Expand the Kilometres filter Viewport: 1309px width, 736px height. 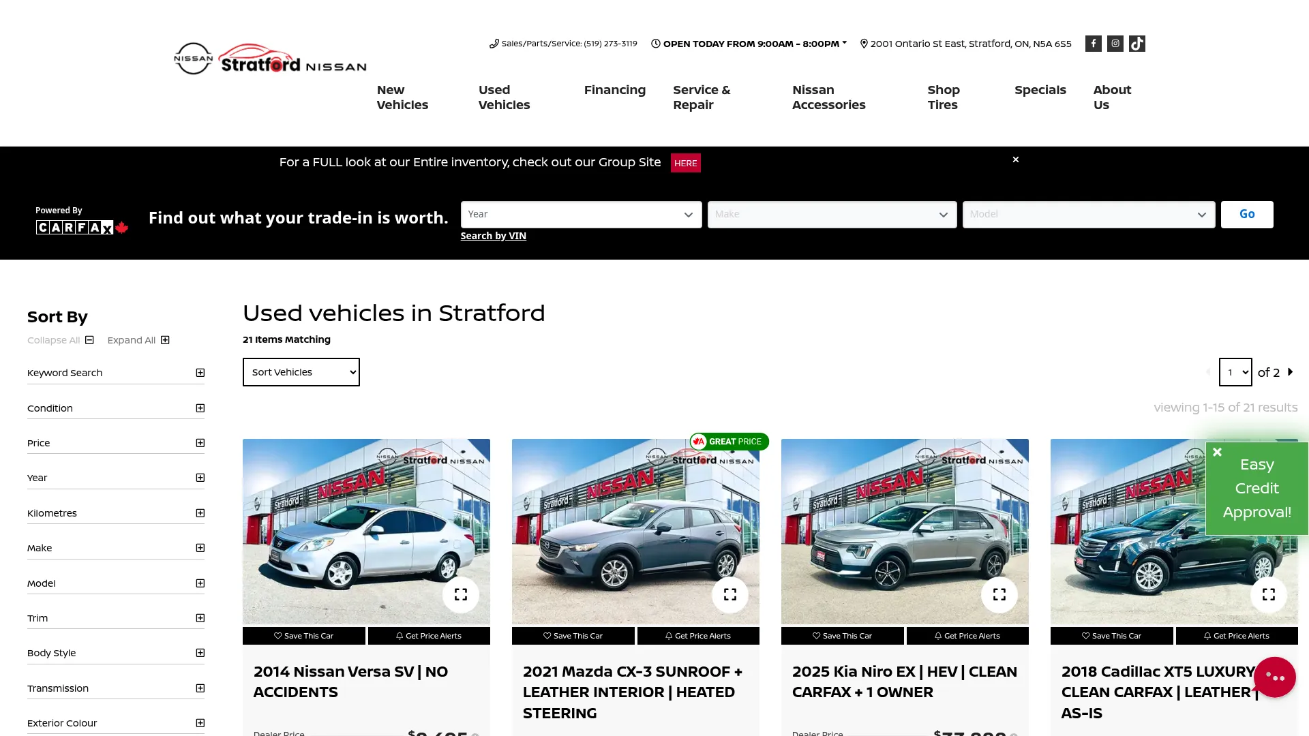coord(116,513)
